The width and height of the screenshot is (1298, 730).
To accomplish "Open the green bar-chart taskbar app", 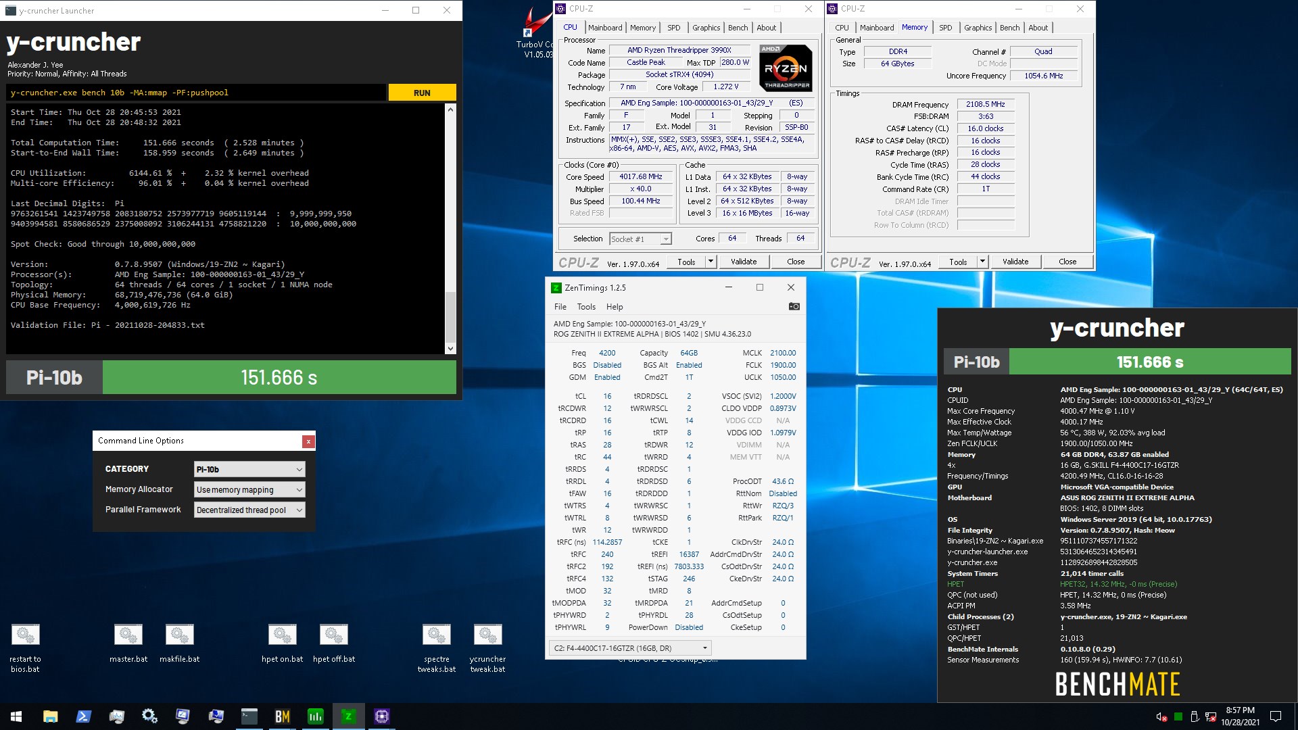I will (316, 716).
